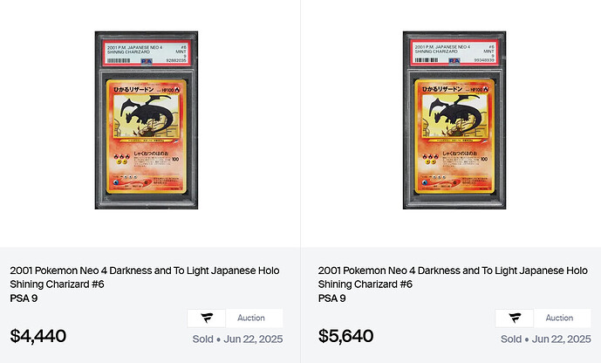Click the Fanatics logo icon under $4,440 listing
Screen dimensions: 601x363
[206, 318]
